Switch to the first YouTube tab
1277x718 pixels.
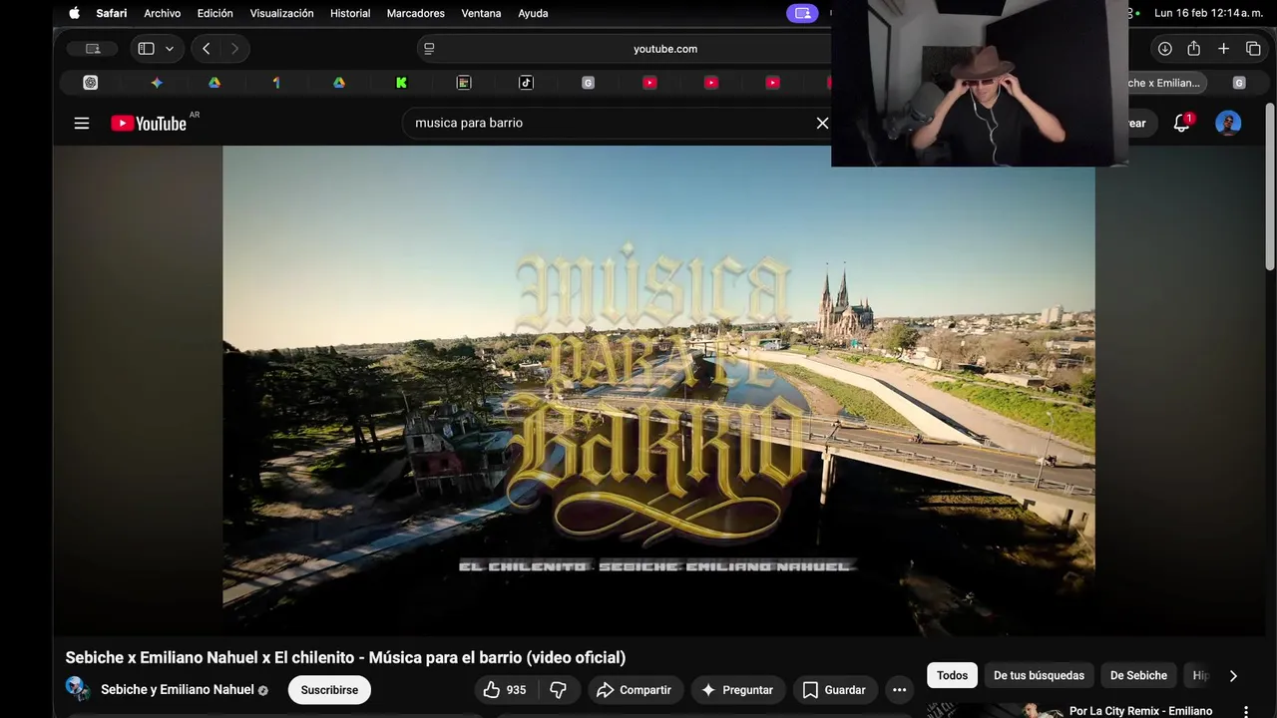click(649, 83)
